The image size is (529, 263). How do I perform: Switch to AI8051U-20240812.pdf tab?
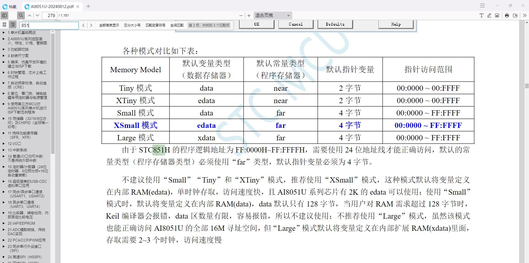pyautogui.click(x=52, y=7)
